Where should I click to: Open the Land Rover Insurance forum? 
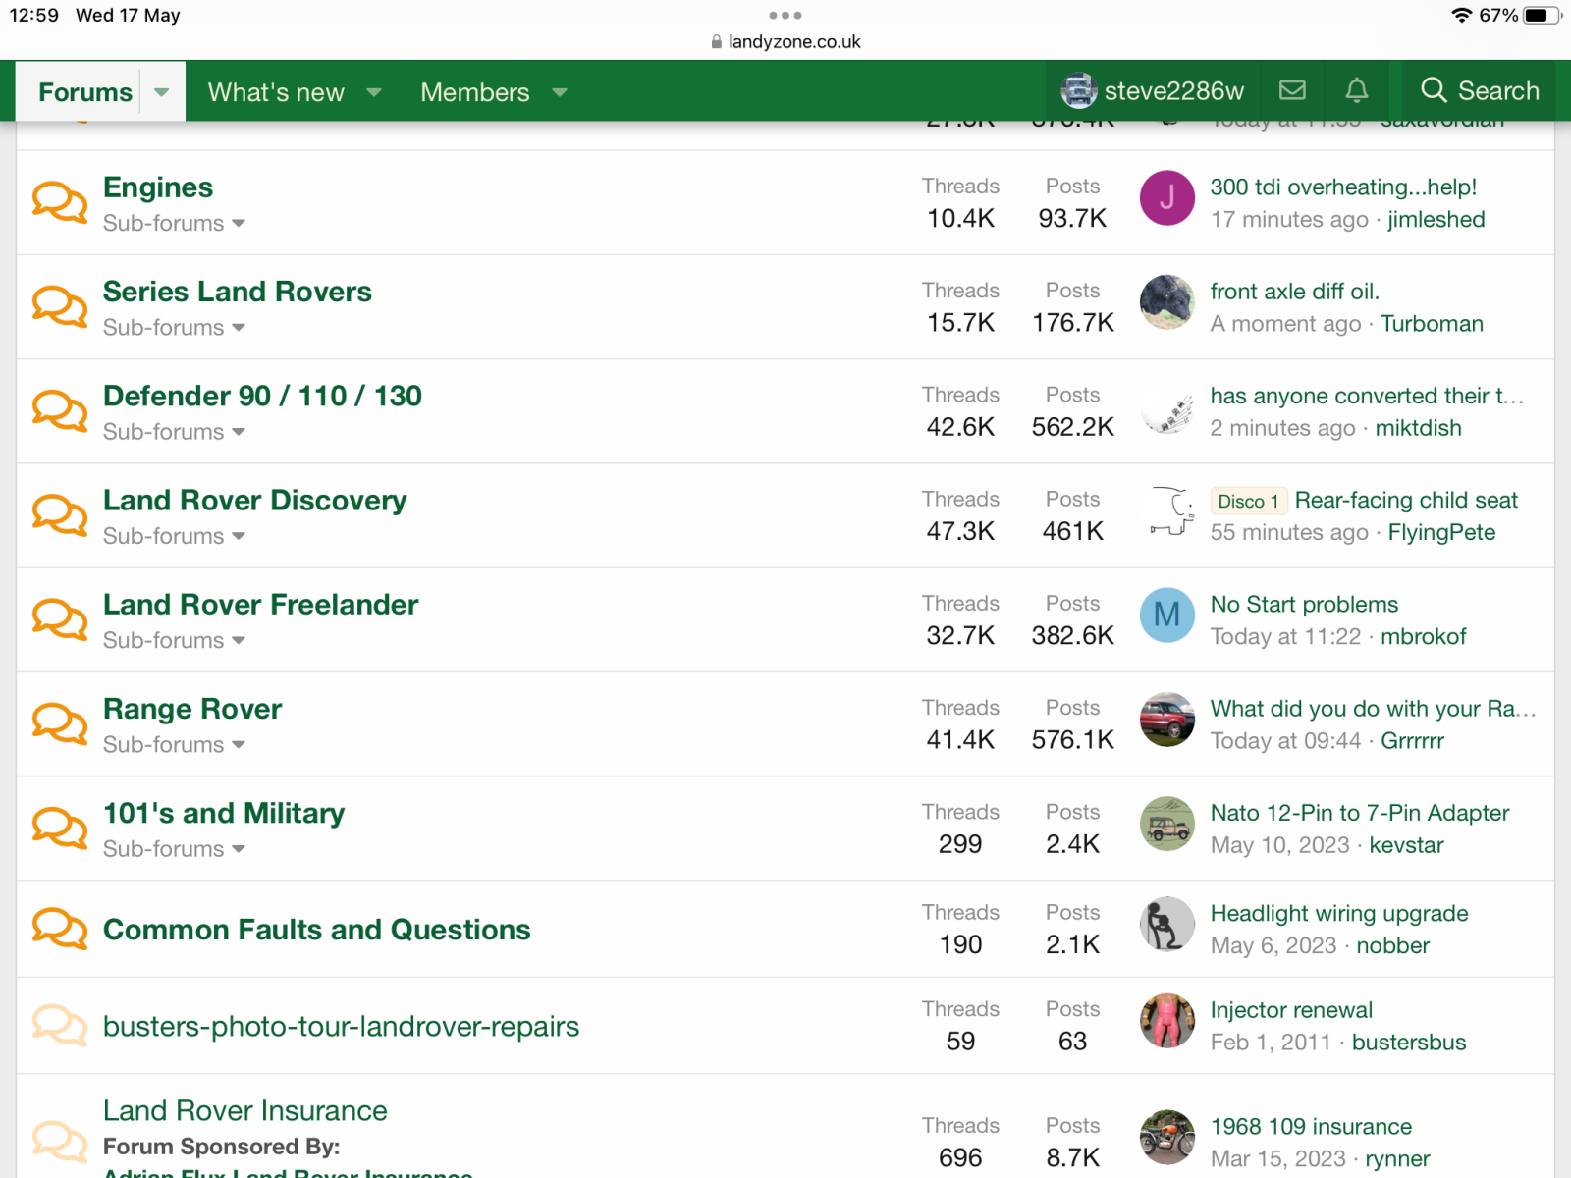(x=244, y=1110)
